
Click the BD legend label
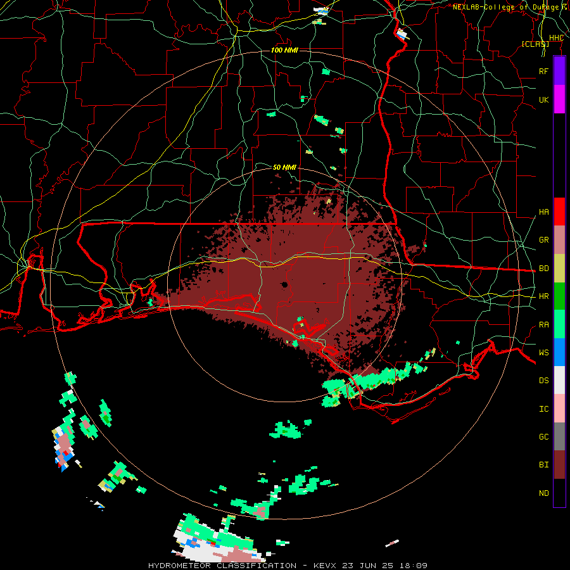[x=544, y=269]
